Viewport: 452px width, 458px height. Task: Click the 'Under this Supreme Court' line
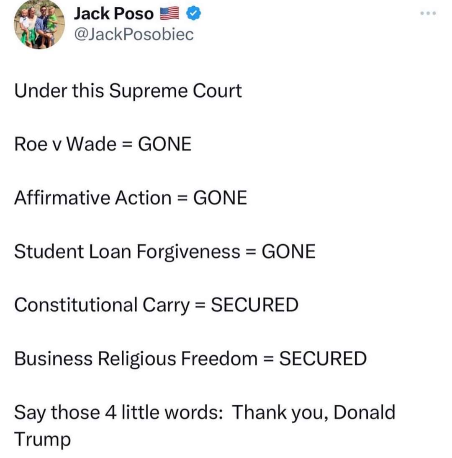click(x=128, y=91)
